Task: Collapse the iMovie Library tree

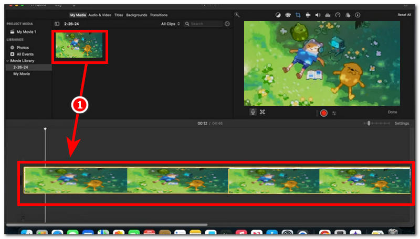Action: [7, 61]
